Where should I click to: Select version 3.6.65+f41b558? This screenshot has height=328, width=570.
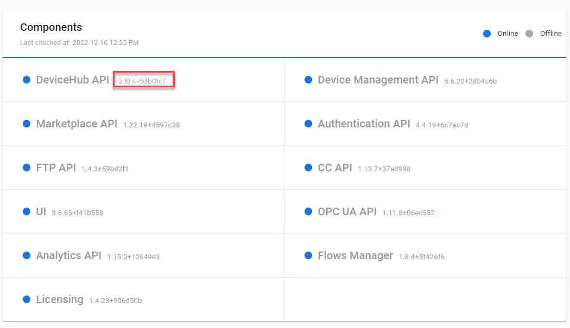tap(78, 213)
